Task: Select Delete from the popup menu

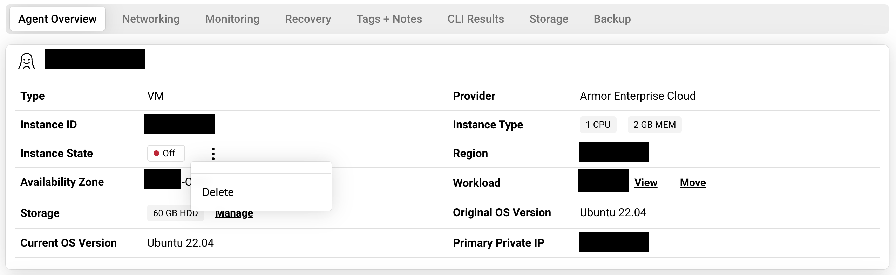Action: click(x=218, y=192)
